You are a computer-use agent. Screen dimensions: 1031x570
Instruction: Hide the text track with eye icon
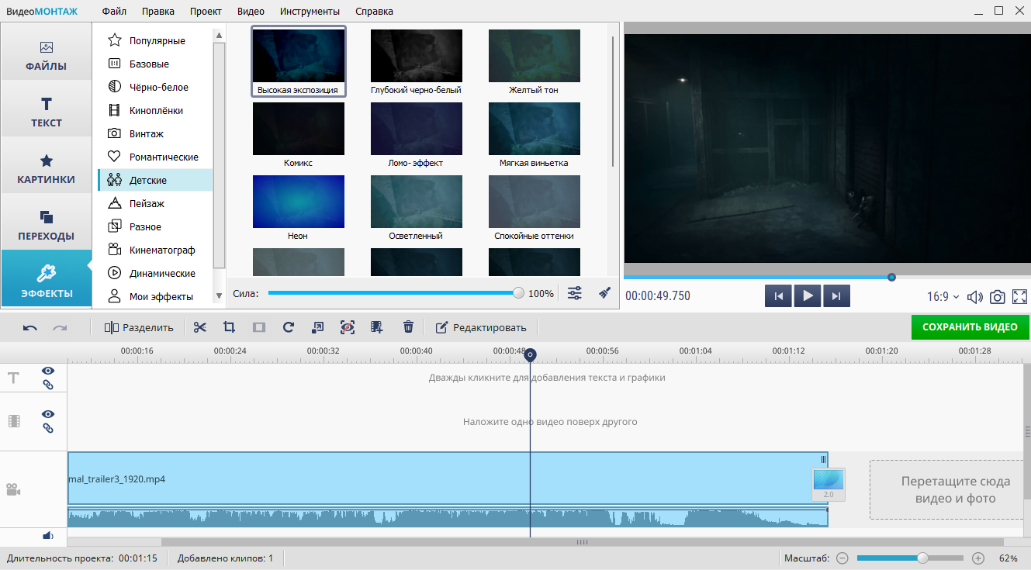click(48, 371)
